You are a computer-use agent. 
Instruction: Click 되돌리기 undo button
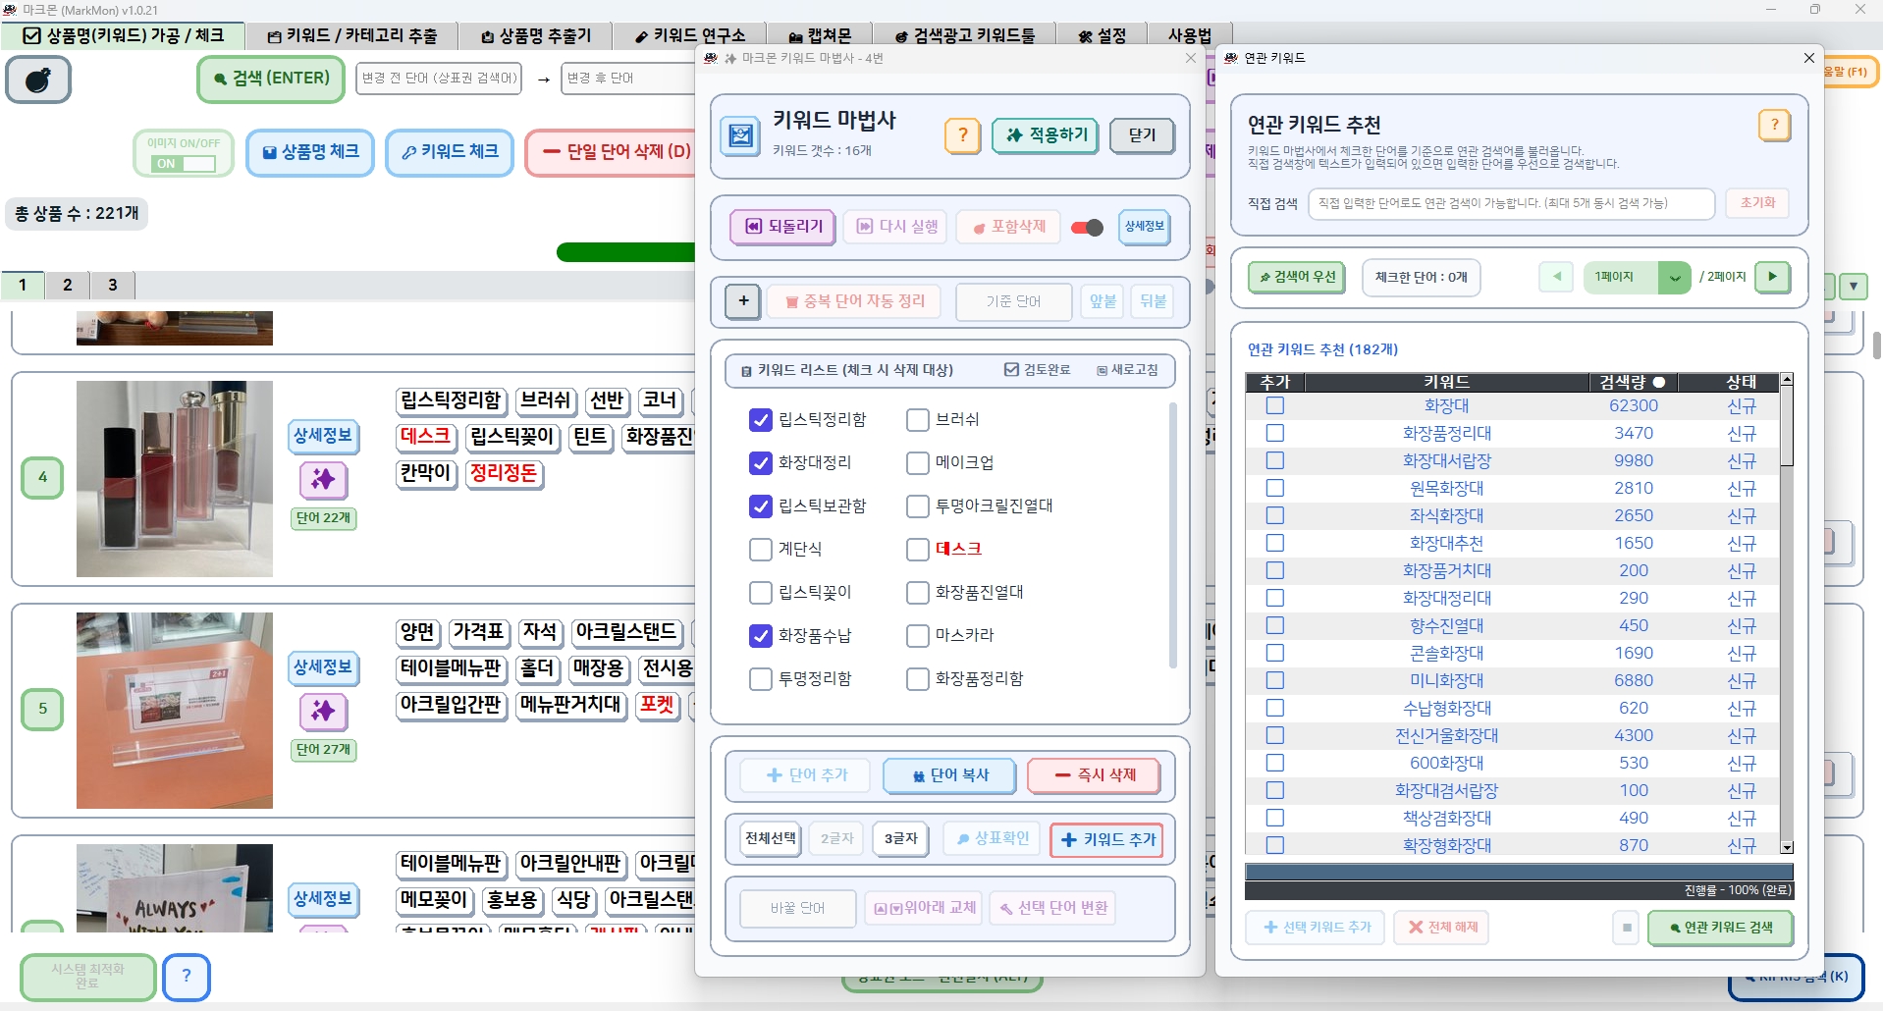tap(782, 227)
